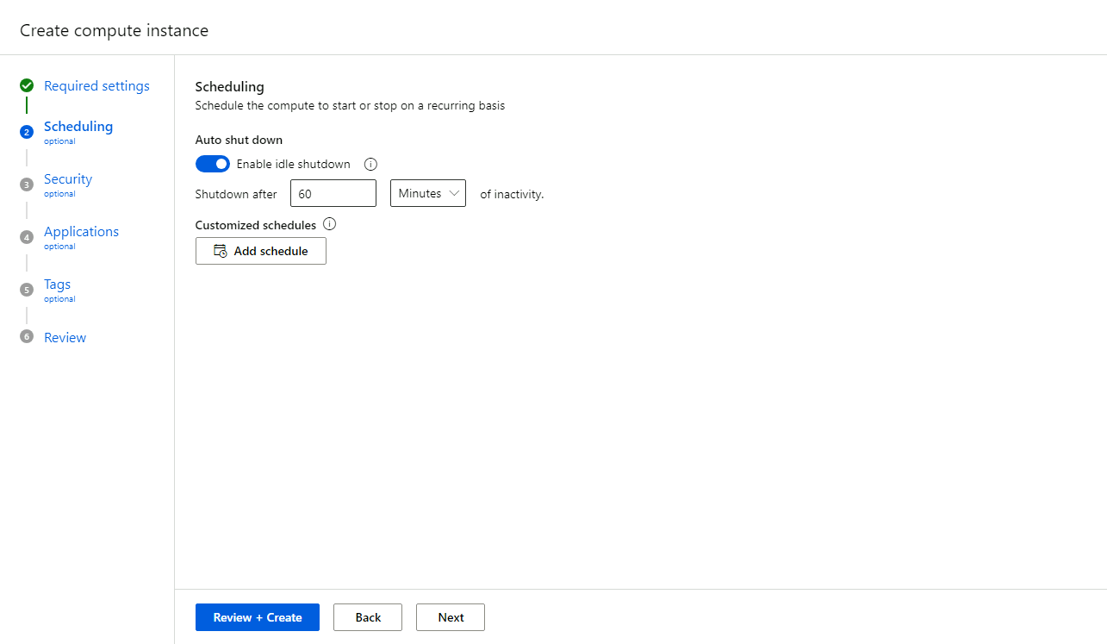Click the Shutdown after minutes input field

point(333,194)
